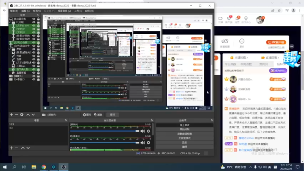Click 啟動虛擬相機 button in OBS

[184, 134]
